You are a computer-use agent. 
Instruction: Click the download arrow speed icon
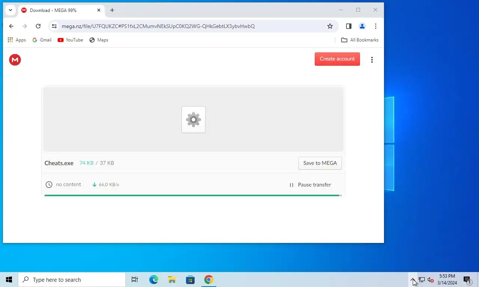click(x=94, y=185)
